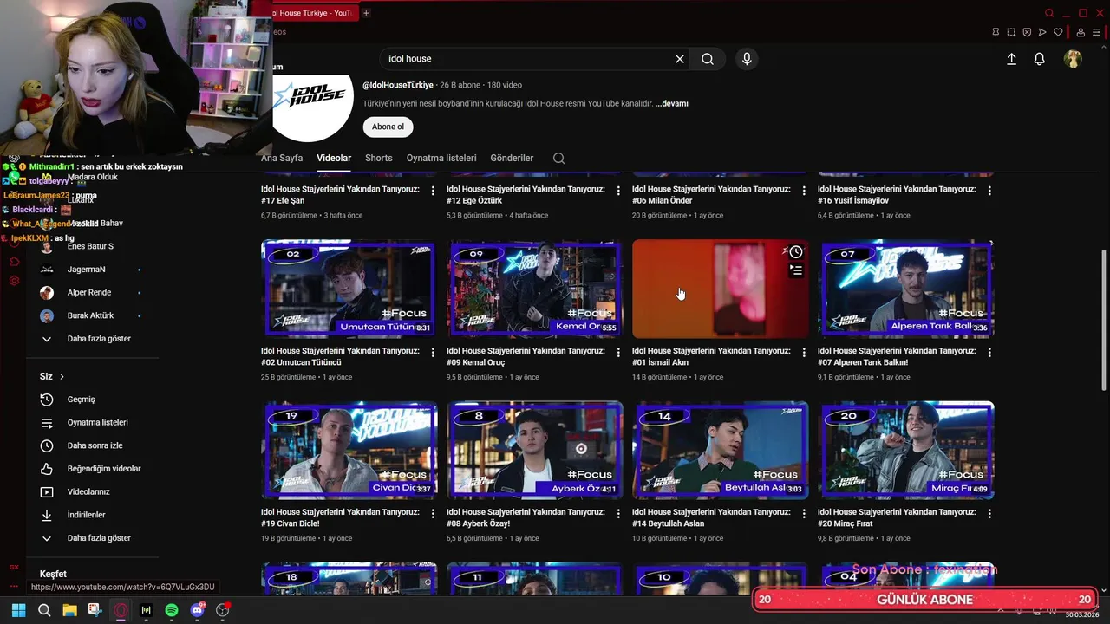Viewport: 1110px width, 624px height.
Task: Expand Siz section's lower Daha fazla göster
Action: pos(99,538)
